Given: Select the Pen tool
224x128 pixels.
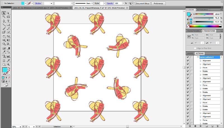Looking at the screenshot, I should (x=4, y=21).
